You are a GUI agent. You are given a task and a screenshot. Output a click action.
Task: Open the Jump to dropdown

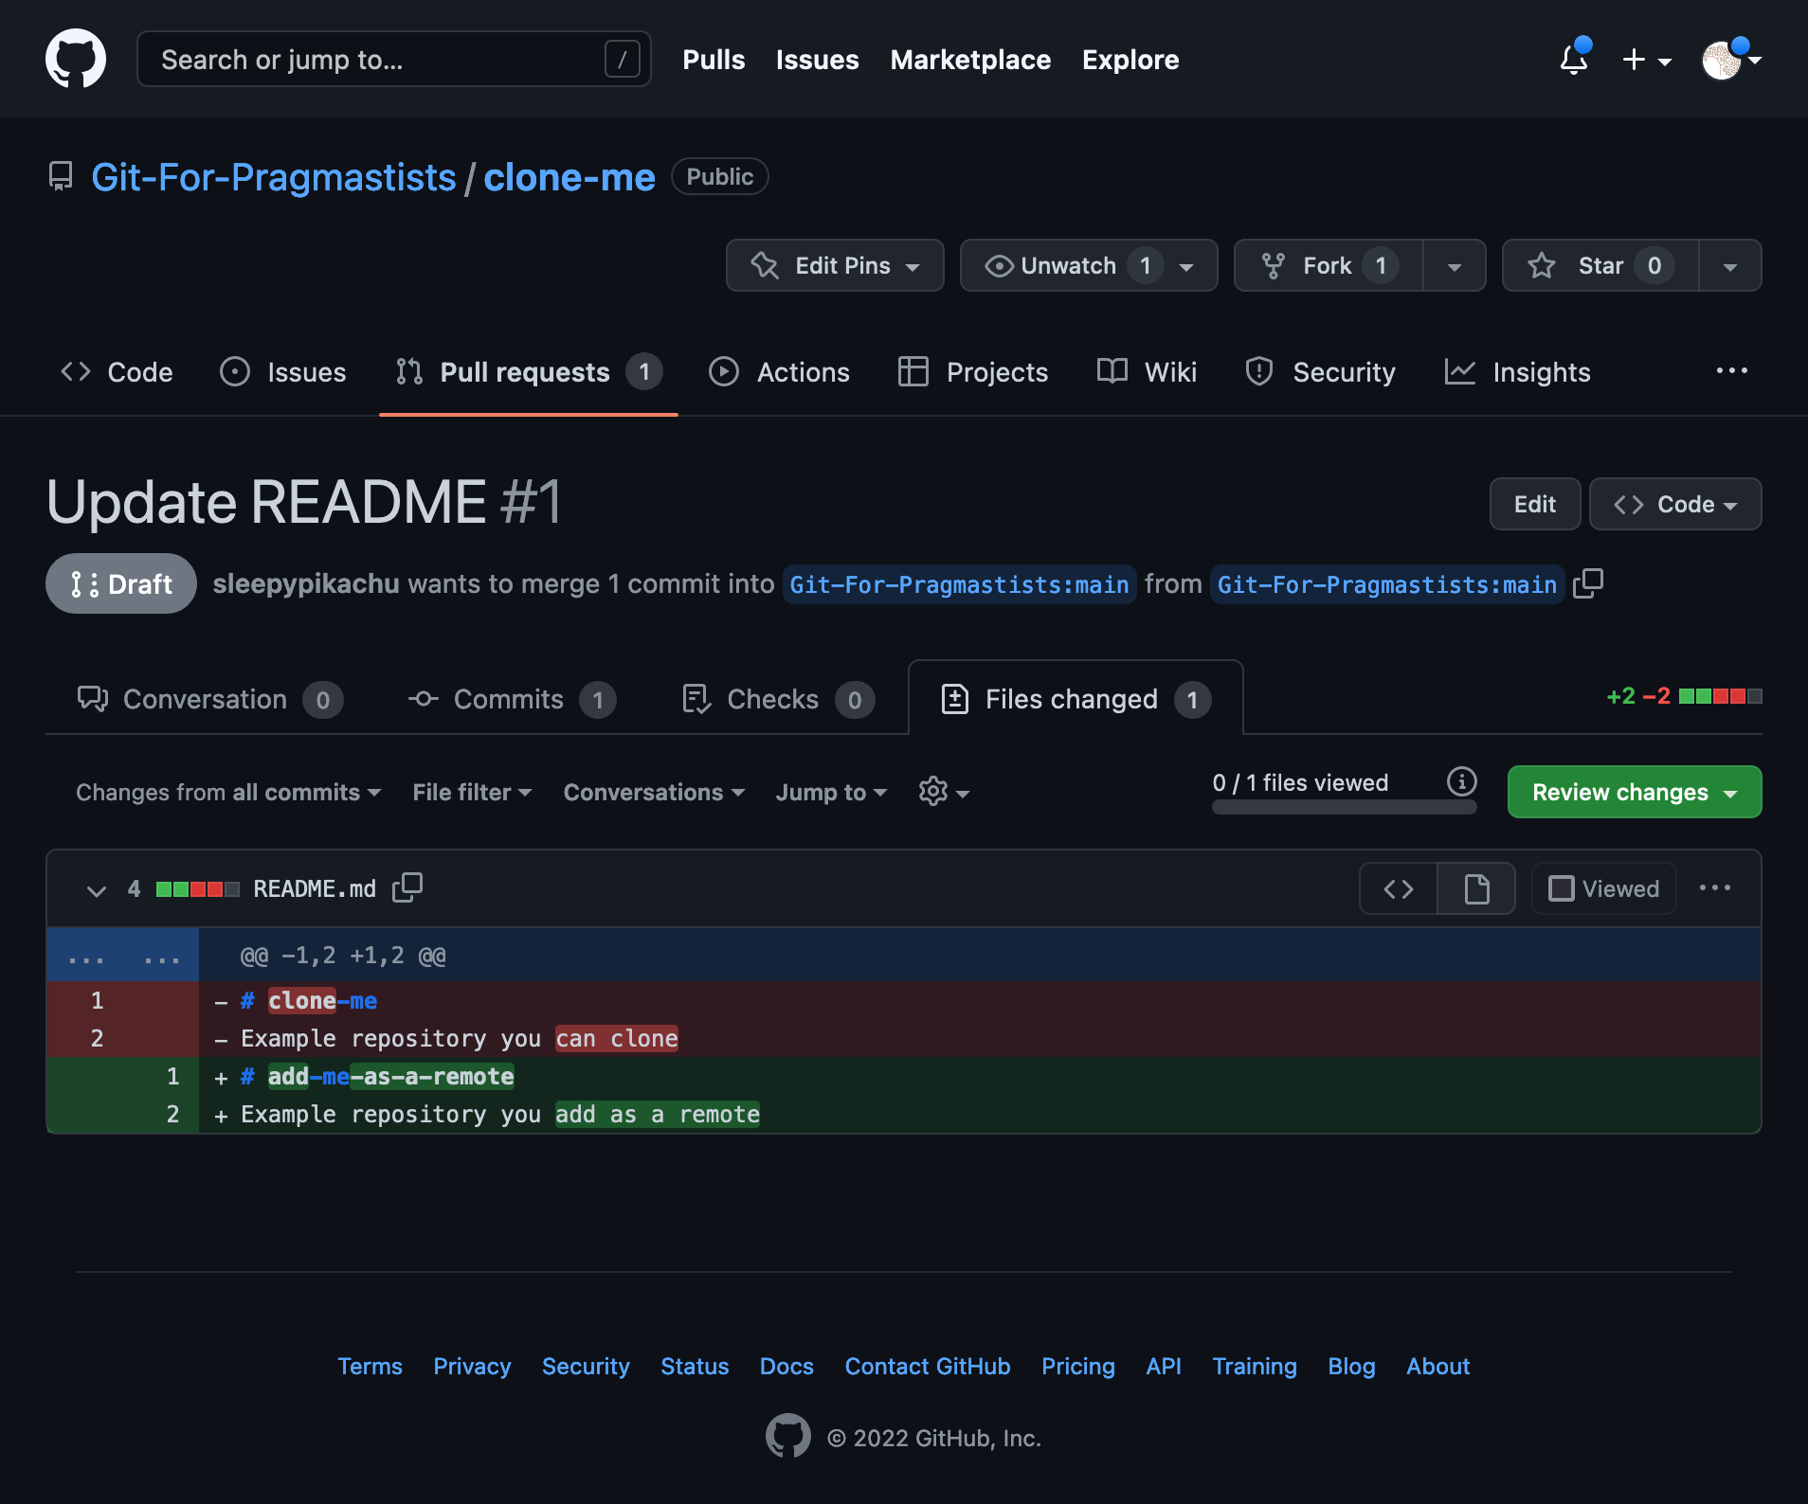click(831, 792)
